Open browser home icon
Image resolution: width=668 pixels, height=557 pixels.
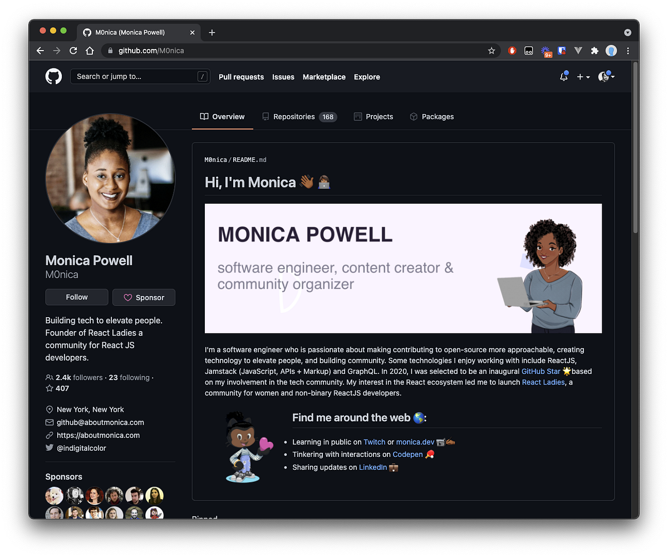point(90,51)
